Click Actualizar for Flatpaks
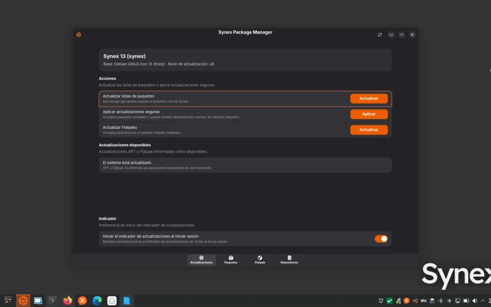This screenshot has width=491, height=307. (369, 130)
